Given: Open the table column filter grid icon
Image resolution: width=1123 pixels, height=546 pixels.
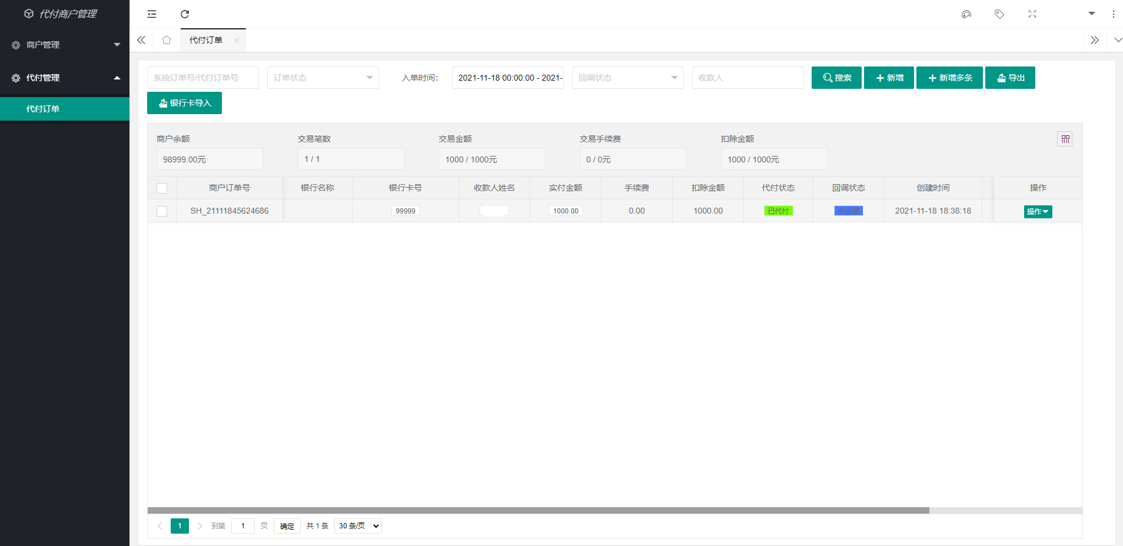Looking at the screenshot, I should pos(1065,139).
